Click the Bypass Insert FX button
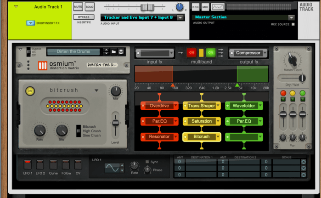Viewport: 321px width, 198px height. click(x=81, y=17)
